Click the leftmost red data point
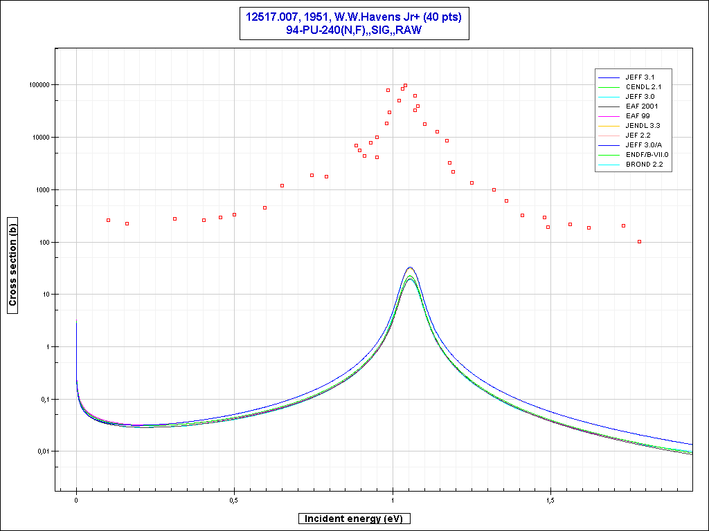This screenshot has width=709, height=531. point(108,220)
